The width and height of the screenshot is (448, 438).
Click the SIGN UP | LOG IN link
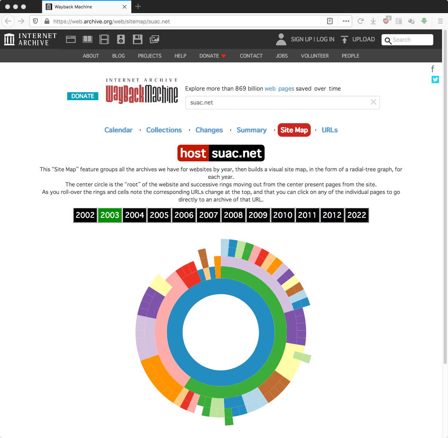coord(313,39)
